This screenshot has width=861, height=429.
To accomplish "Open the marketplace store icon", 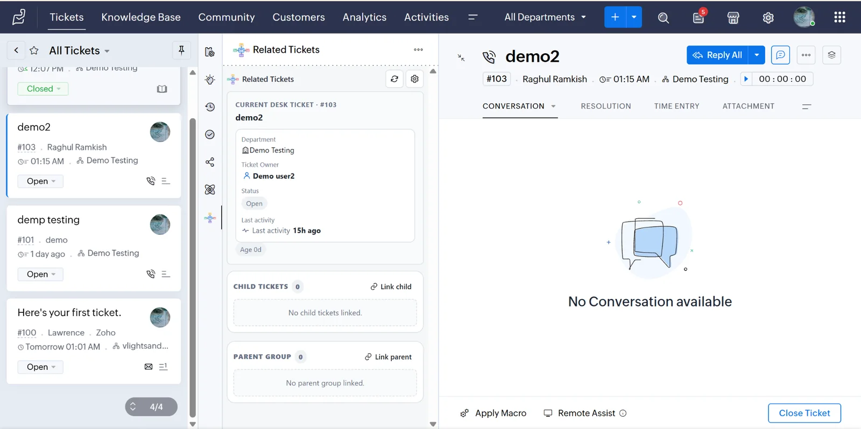I will 733,18.
